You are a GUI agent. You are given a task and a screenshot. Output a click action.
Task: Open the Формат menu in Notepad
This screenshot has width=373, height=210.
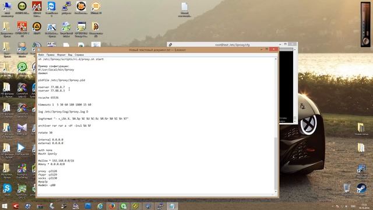[x=61, y=55]
